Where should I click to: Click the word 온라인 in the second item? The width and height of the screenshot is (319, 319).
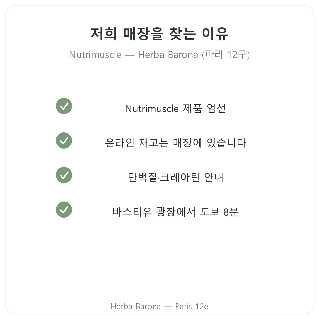click(x=120, y=143)
